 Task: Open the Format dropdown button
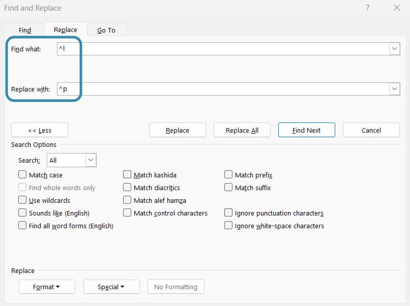[47, 287]
